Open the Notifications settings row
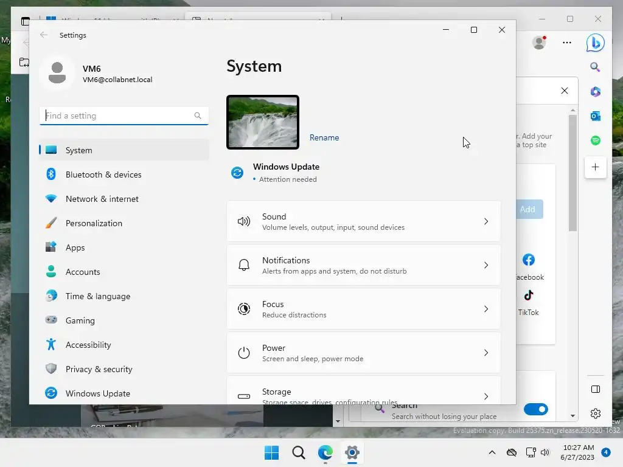The height and width of the screenshot is (467, 623). tap(364, 265)
